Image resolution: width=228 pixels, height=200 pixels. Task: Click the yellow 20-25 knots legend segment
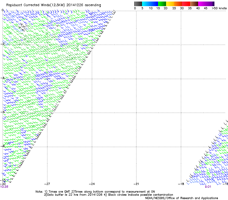[170, 4]
